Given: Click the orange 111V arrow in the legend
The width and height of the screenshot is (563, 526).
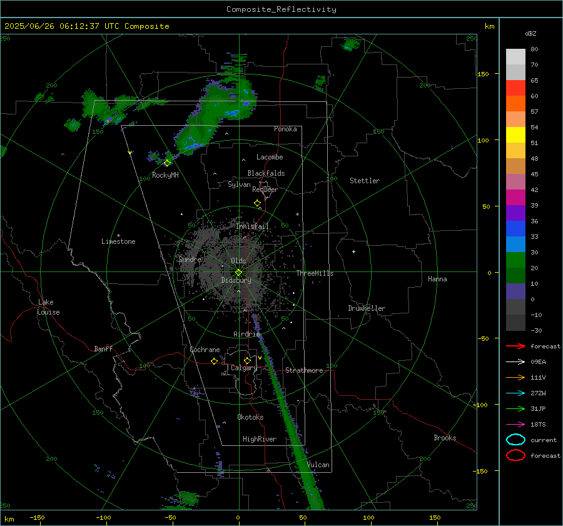Looking at the screenshot, I should click(x=515, y=377).
